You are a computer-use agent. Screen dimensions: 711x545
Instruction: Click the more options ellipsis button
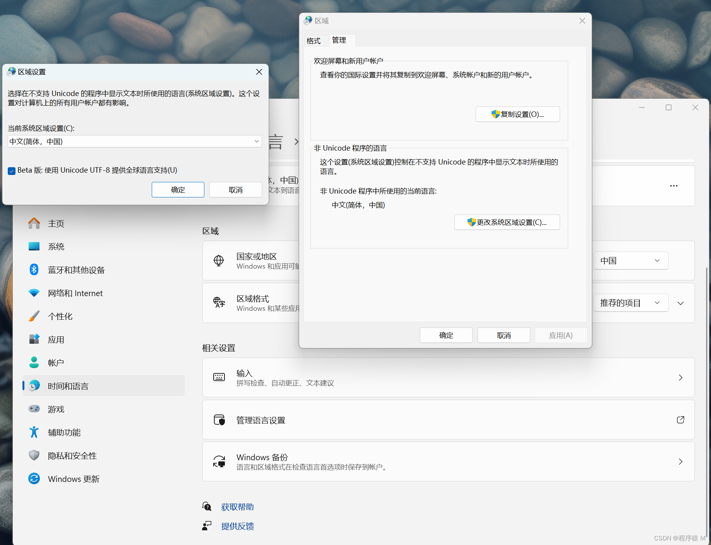pos(673,185)
